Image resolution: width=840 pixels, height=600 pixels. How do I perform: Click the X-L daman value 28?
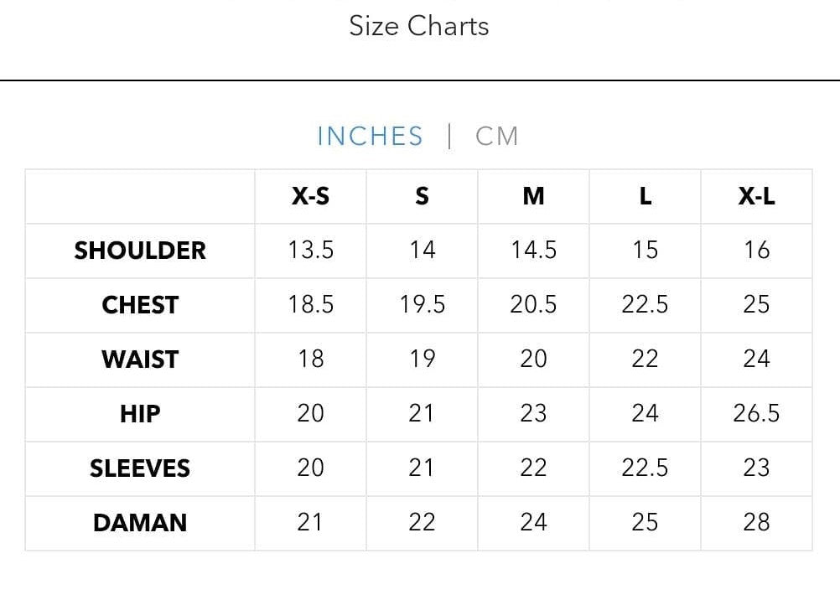click(756, 523)
